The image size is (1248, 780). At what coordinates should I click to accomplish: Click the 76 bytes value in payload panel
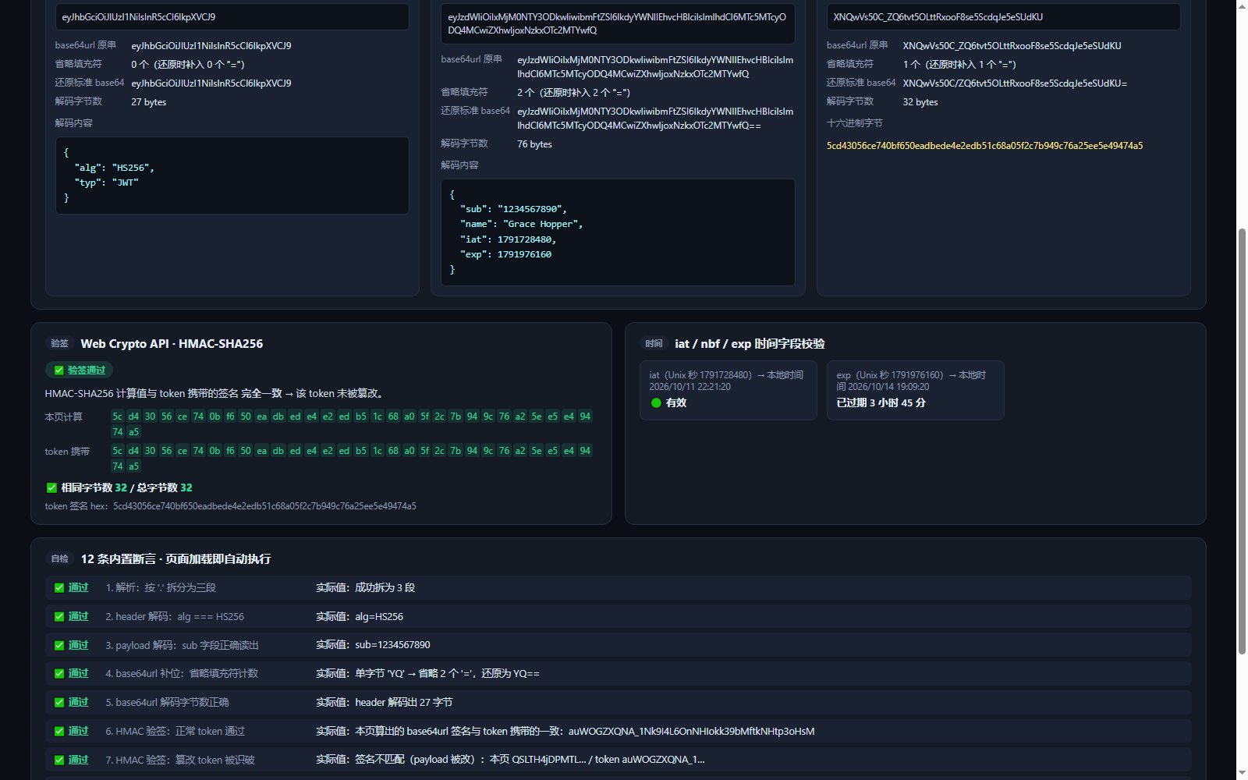pyautogui.click(x=534, y=144)
